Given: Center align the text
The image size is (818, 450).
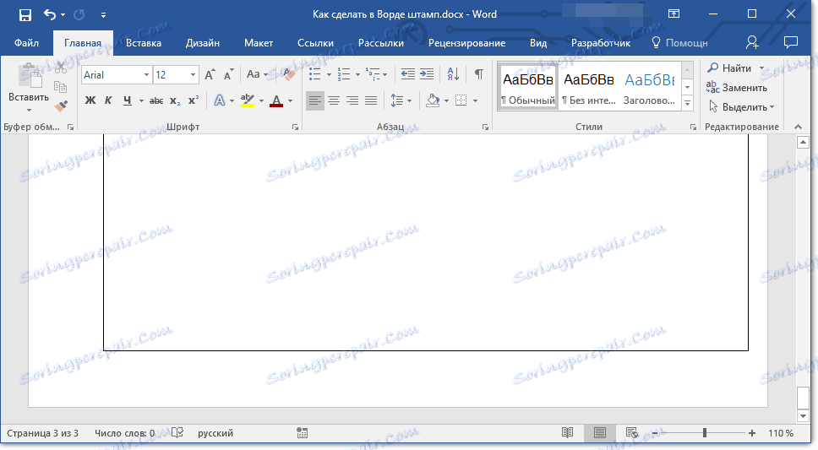Looking at the screenshot, I should tap(333, 100).
